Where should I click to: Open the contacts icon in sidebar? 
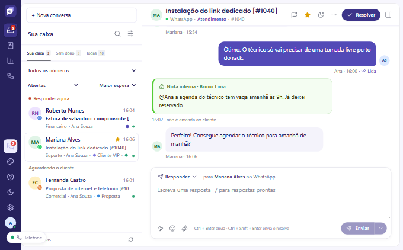click(10, 46)
